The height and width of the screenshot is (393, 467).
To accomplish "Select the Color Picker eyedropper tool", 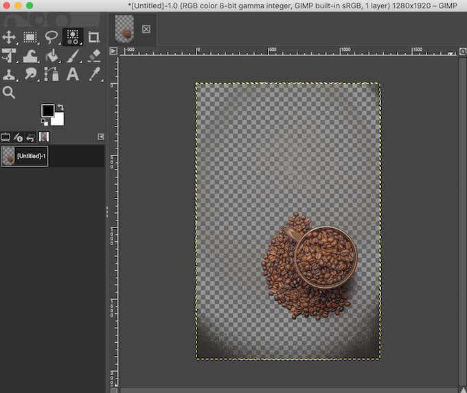I will pos(93,74).
